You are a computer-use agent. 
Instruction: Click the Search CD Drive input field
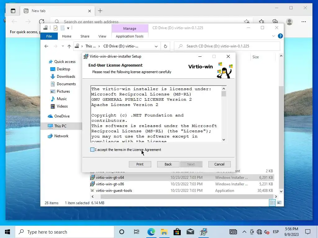[x=227, y=46]
